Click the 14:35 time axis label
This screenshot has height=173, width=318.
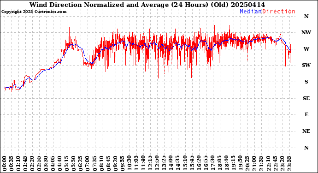(177, 163)
